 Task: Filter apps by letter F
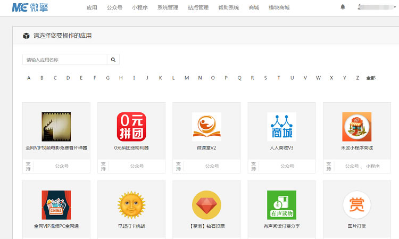click(x=95, y=78)
